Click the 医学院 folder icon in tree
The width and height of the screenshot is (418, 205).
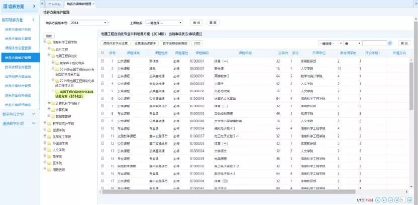coord(49,163)
